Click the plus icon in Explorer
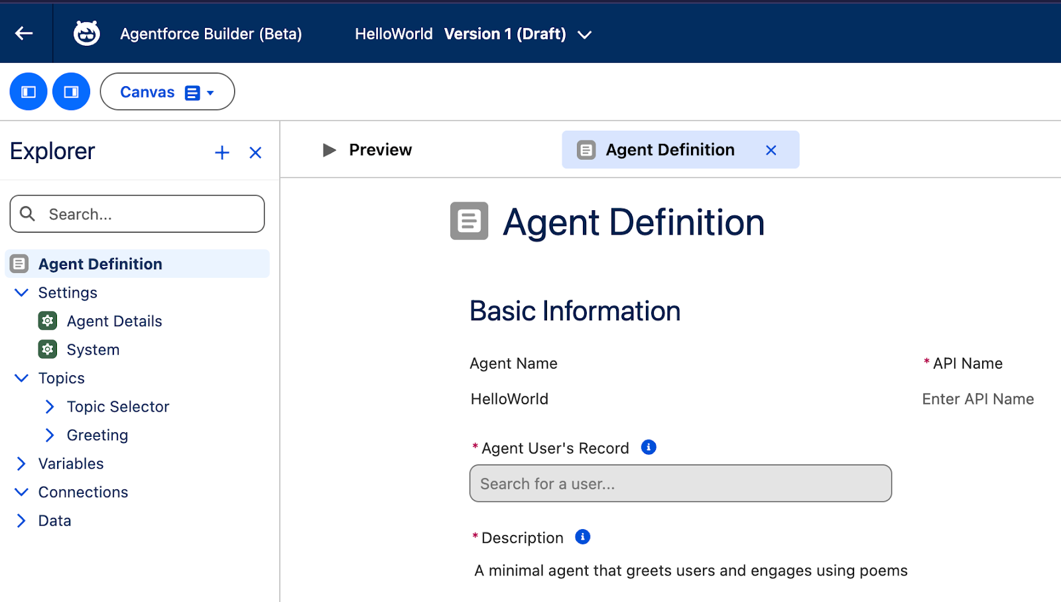1061x602 pixels. [222, 152]
